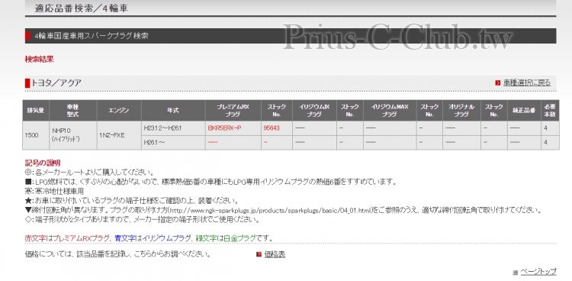Viewport: 572px width, 281px height.
Task: Click the 車種選択に戻る link
Action: click(527, 83)
